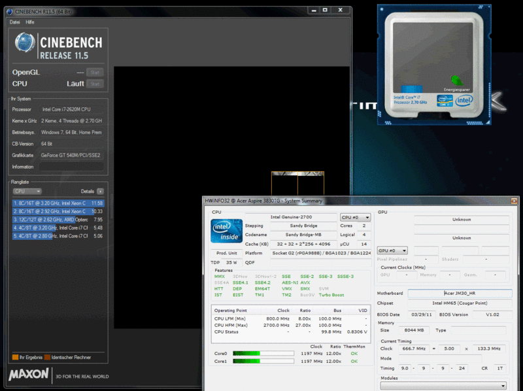Click the CINEBENCH sphere logo
Image resolution: width=523 pixels, height=391 pixels.
25,42
